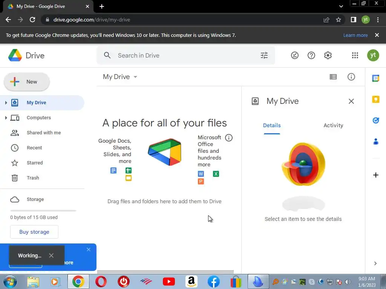Image resolution: width=386 pixels, height=289 pixels.
Task: Open Google Tasks side panel icon
Action: pyautogui.click(x=376, y=120)
